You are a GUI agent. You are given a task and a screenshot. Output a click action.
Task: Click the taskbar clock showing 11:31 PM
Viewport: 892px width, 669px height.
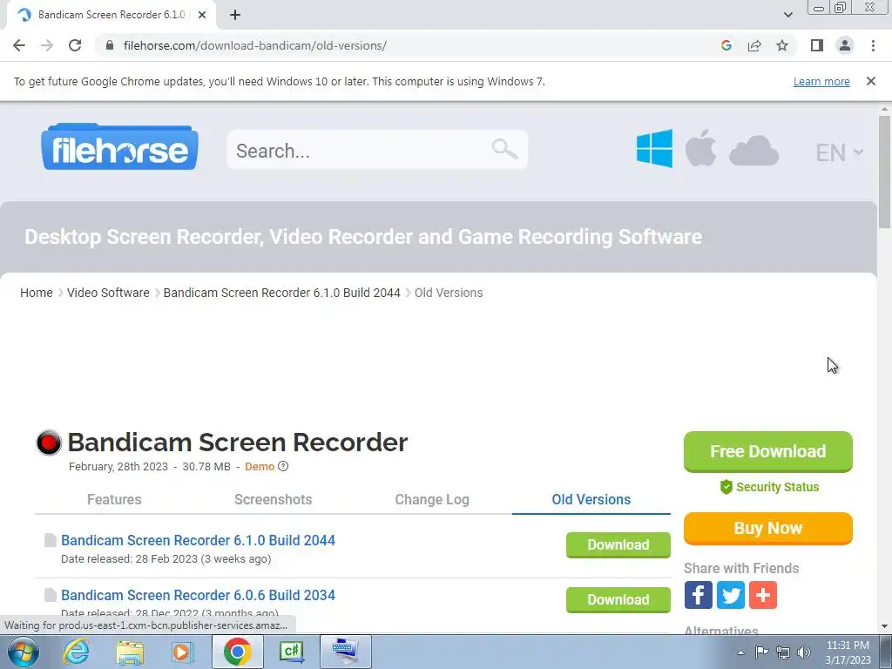(848, 652)
